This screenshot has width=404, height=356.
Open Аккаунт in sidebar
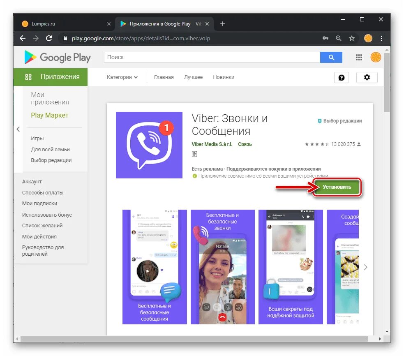click(32, 181)
